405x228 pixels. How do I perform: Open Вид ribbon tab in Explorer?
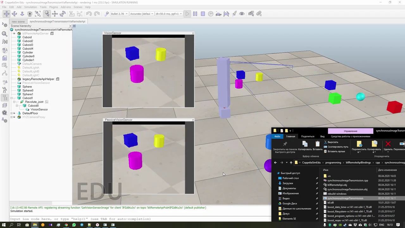point(322,136)
